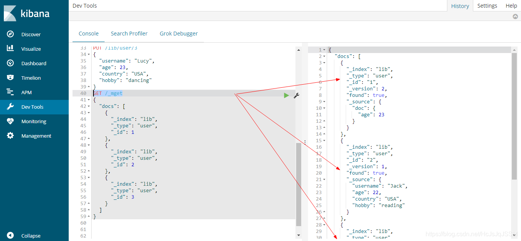
Task: Click the editor vertical scrollbar thumb
Action: tap(298, 185)
